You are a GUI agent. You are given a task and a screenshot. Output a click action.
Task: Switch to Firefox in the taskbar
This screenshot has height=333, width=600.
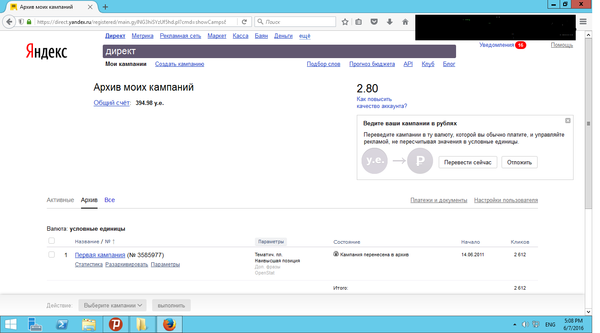(170, 324)
